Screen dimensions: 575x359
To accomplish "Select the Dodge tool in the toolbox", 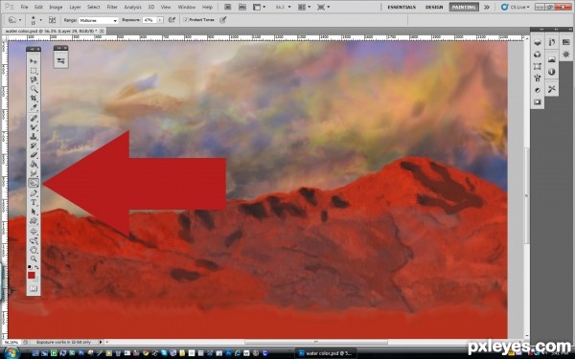I will point(34,183).
